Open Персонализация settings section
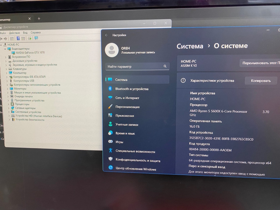The height and width of the screenshot is (210, 280). point(127,107)
